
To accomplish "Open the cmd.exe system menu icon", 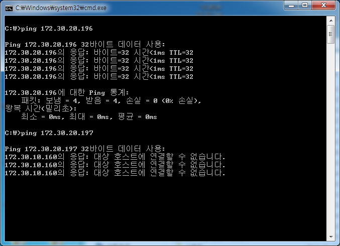I will click(x=9, y=8).
